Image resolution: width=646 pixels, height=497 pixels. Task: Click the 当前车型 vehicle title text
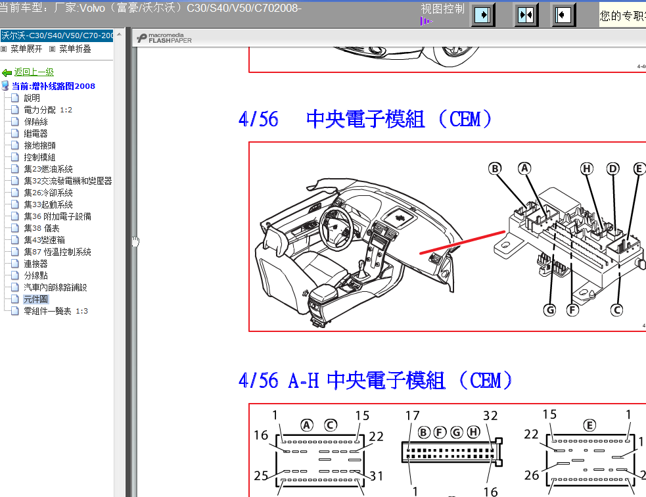pos(150,8)
